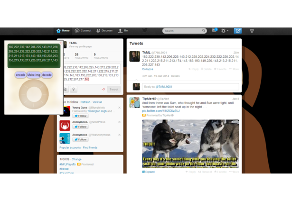This screenshot has width=292, height=201.
Task: Open the 9 Followers count
Action: pos(101,56)
